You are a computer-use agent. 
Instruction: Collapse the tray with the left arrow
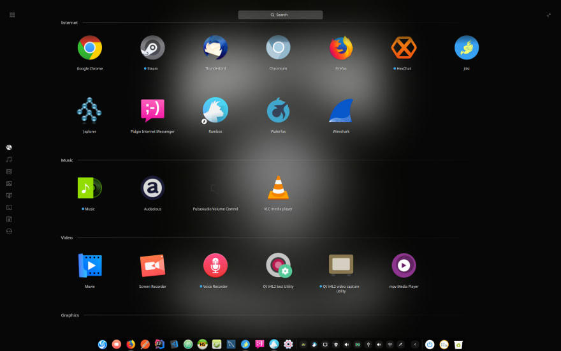pyautogui.click(x=415, y=344)
